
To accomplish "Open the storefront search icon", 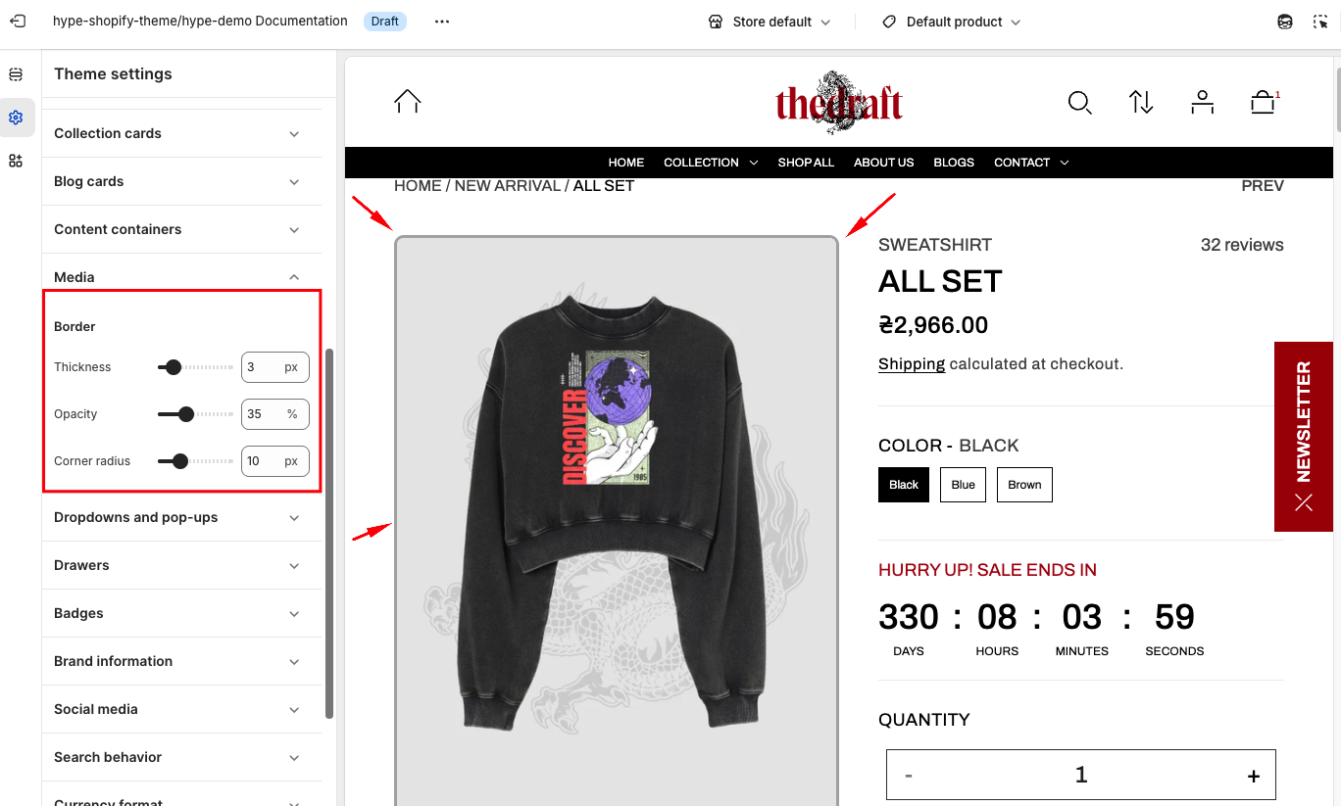I will pyautogui.click(x=1079, y=102).
